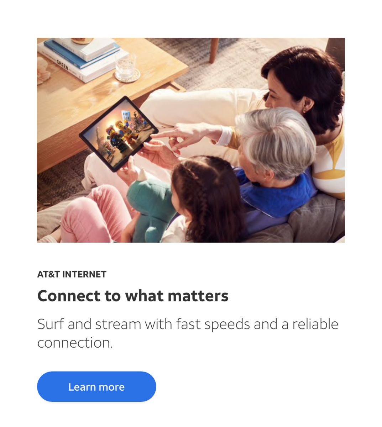Click the Surf and stream description text

coord(188,333)
